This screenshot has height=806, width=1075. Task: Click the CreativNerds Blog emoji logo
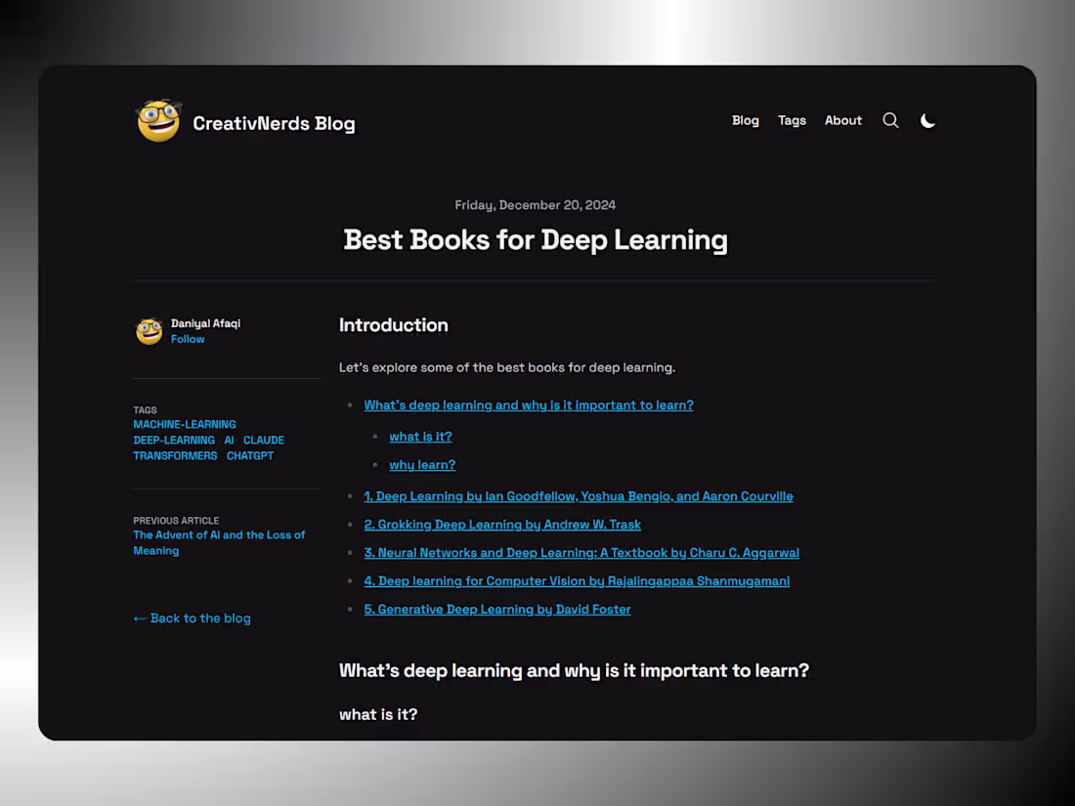[157, 119]
